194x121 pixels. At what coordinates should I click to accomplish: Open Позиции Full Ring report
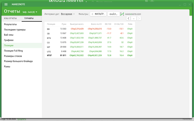click(x=13, y=51)
